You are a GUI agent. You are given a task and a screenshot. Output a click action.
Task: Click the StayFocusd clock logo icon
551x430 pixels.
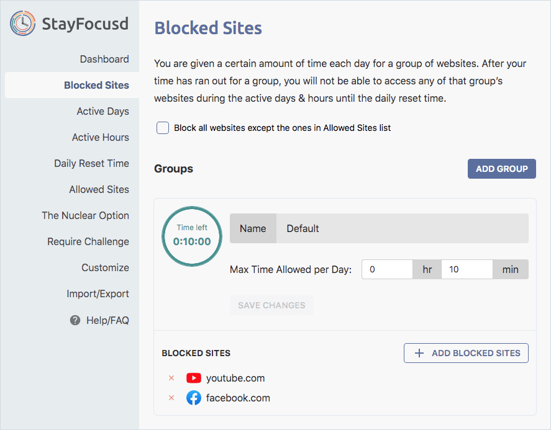[23, 23]
